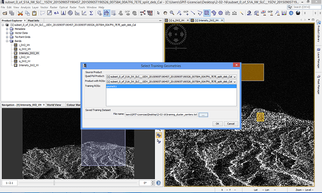The width and height of the screenshot is (322, 193).
Task: Toggle the World Map overlay
Action: tap(134, 13)
